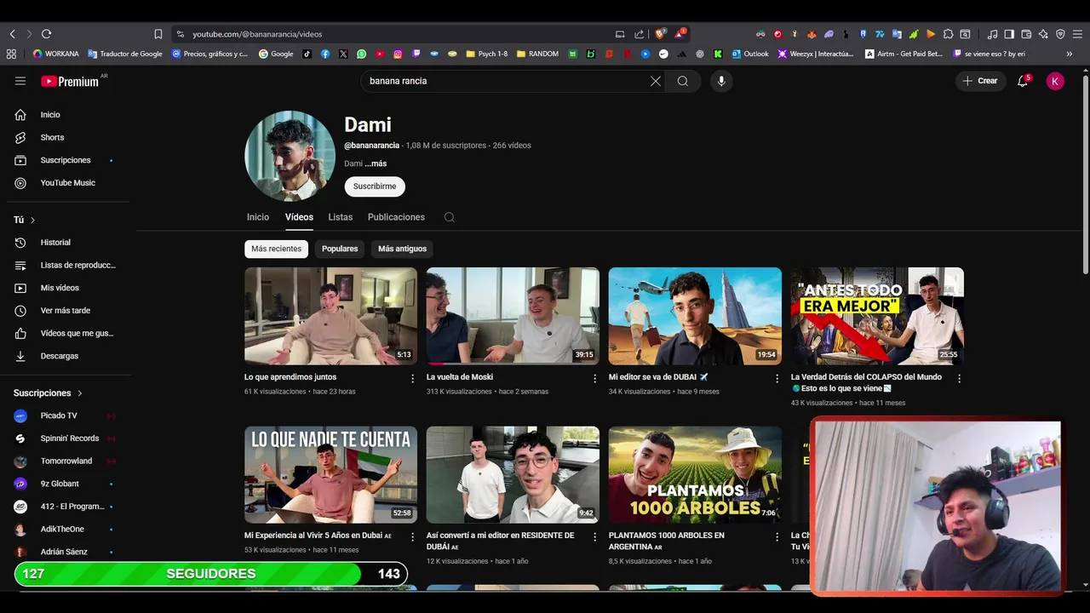Viewport: 1090px width, 613px height.
Task: Go back in browser history
Action: tap(12, 34)
